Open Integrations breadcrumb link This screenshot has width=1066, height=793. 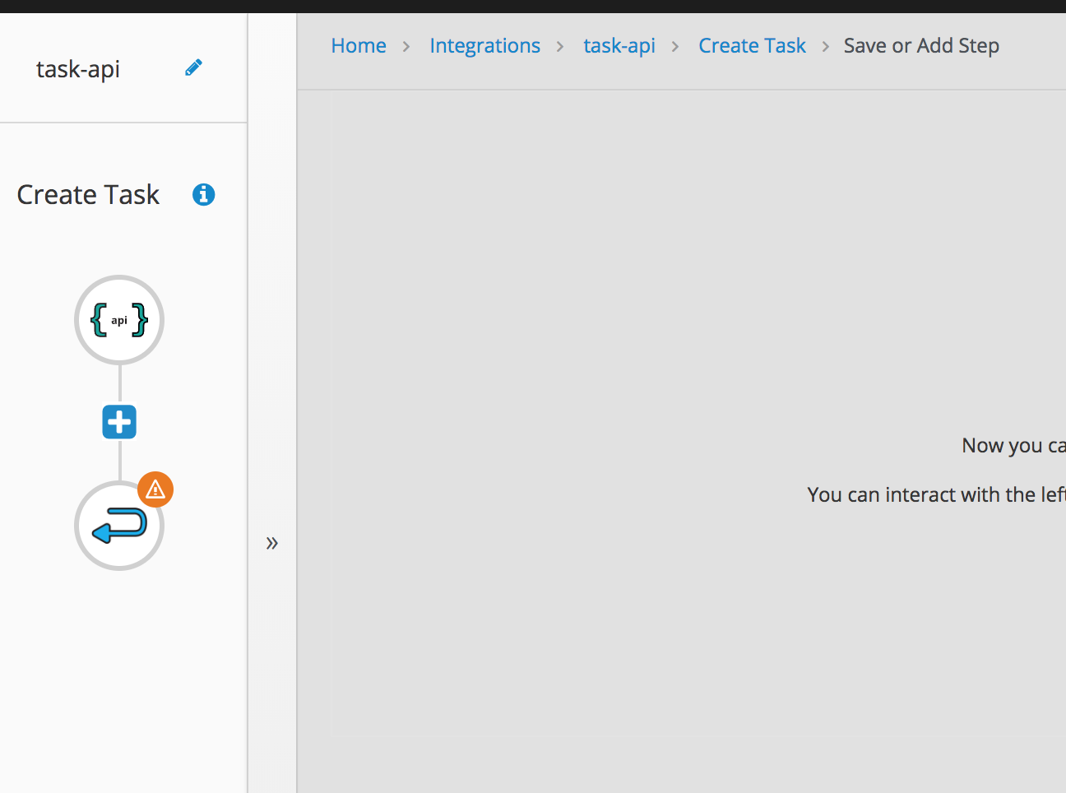point(484,45)
